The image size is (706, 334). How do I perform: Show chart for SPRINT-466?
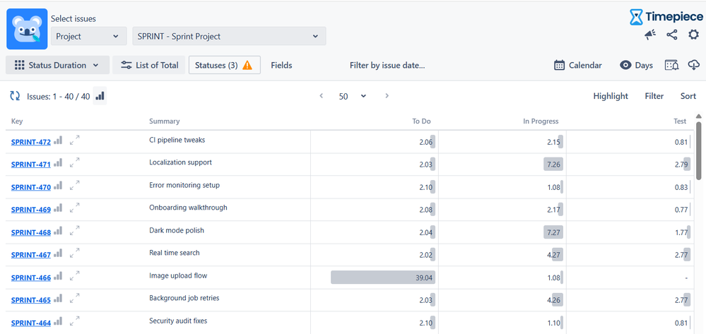pos(58,276)
